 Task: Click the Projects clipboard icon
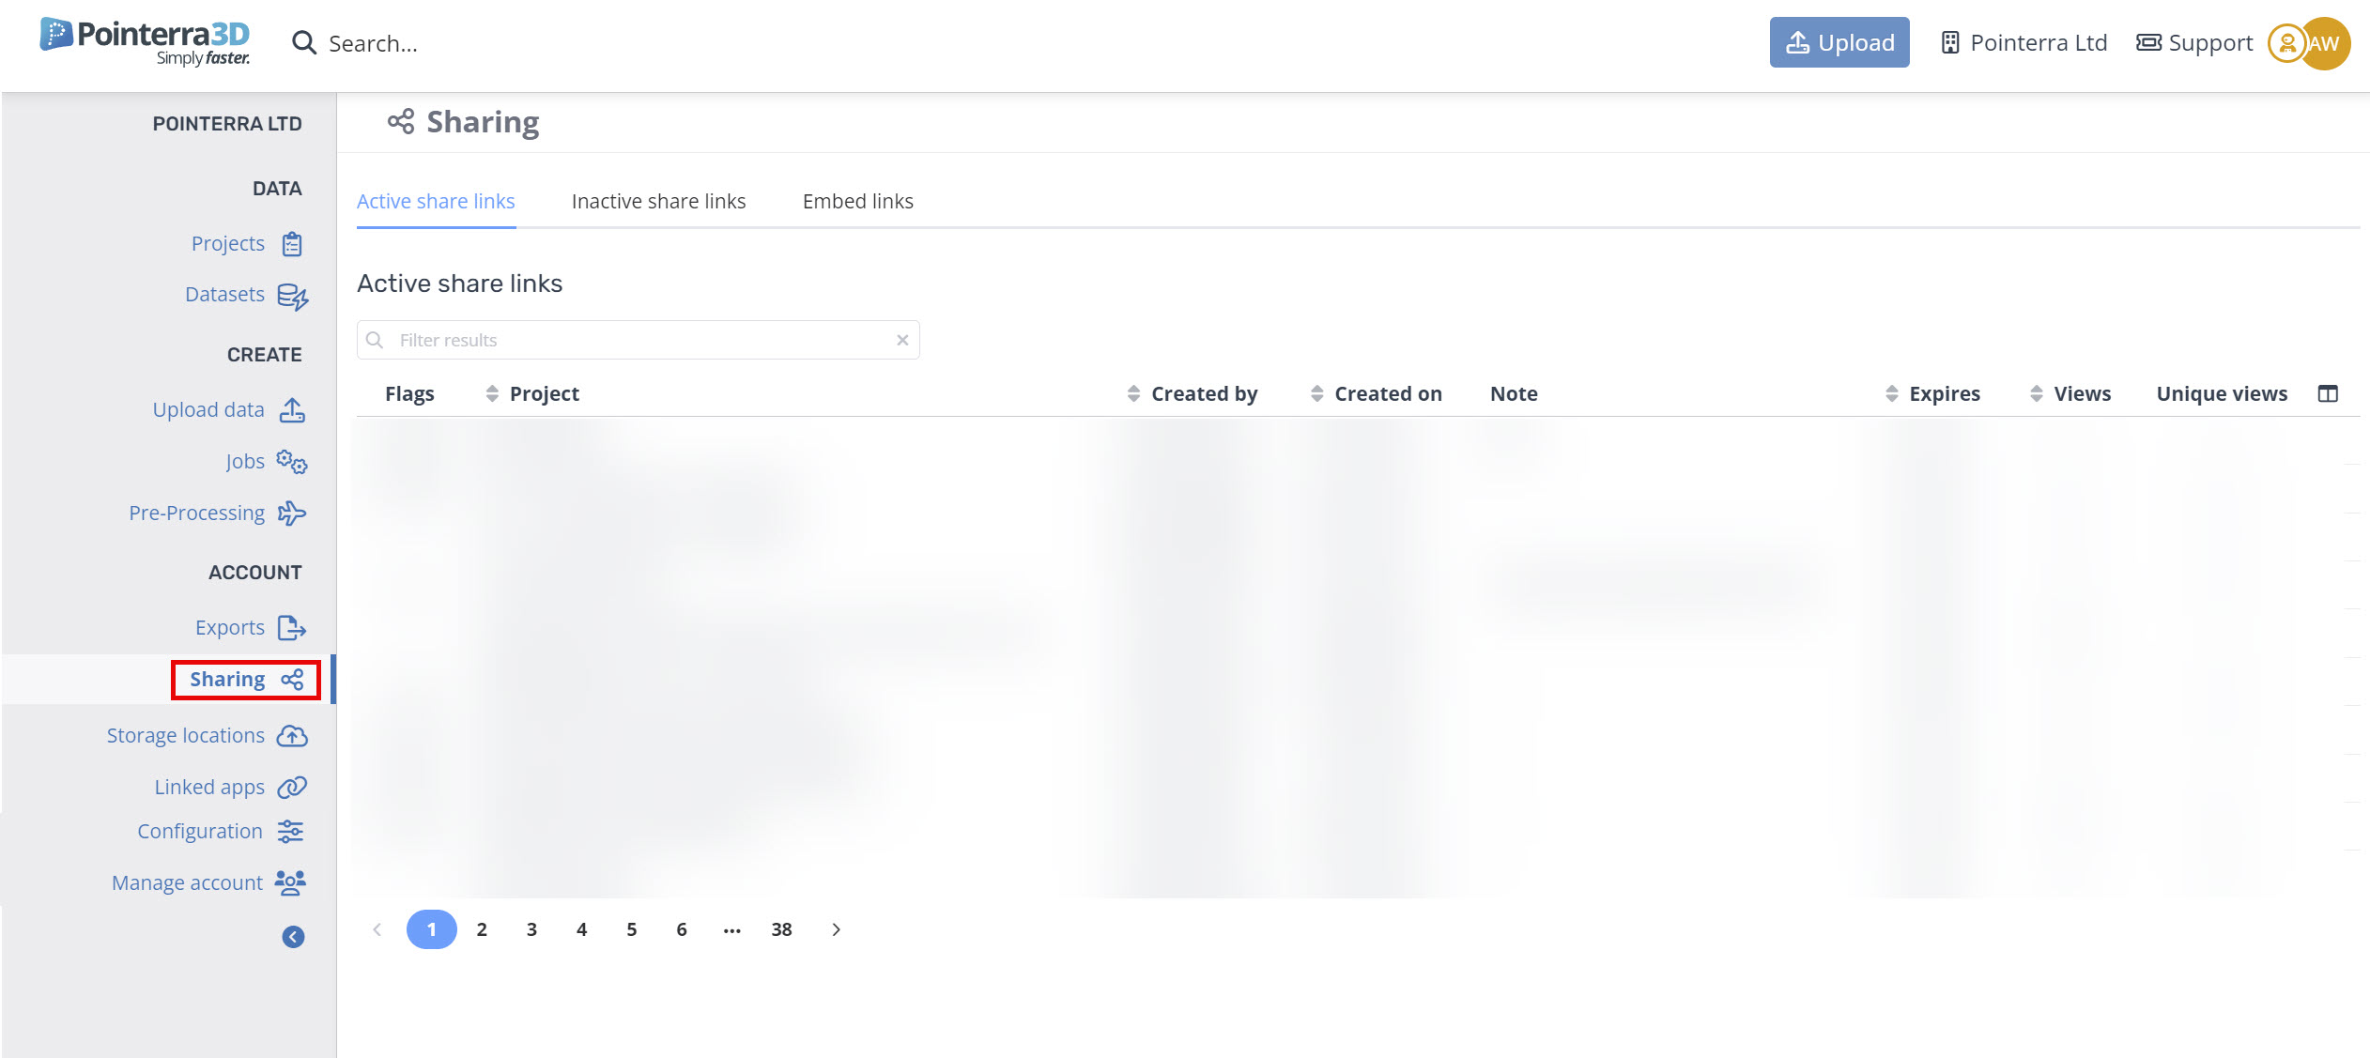click(292, 244)
